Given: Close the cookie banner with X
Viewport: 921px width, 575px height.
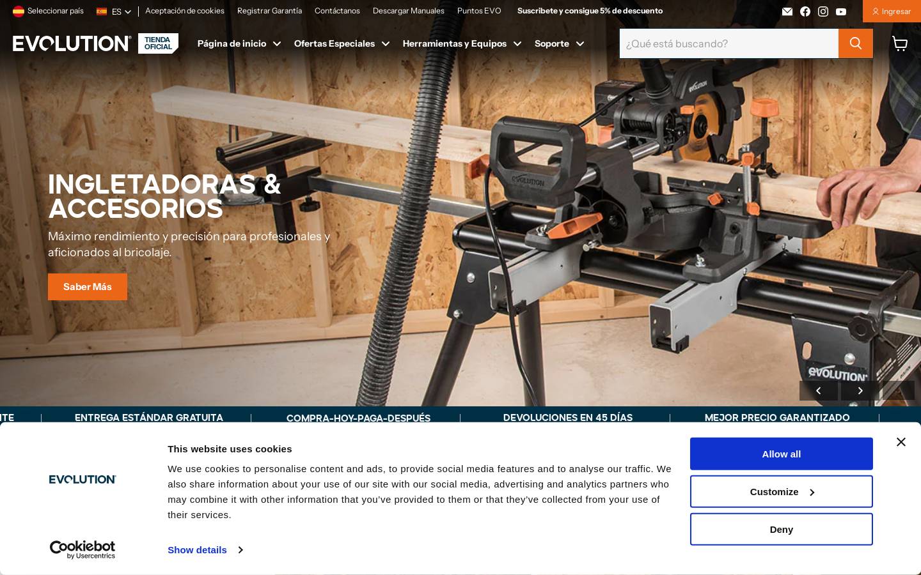Looking at the screenshot, I should (901, 442).
